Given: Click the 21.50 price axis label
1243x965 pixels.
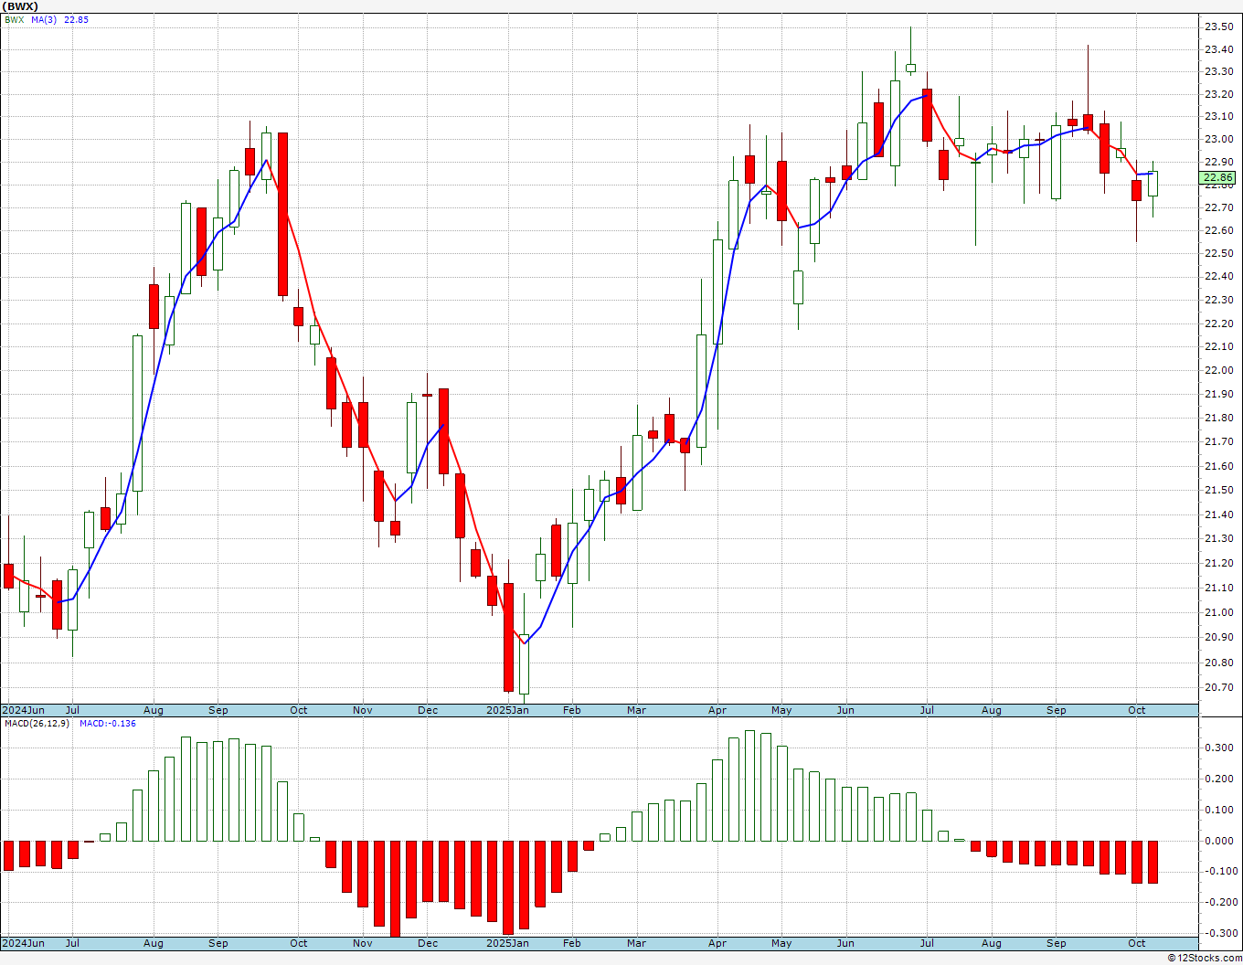Looking at the screenshot, I should pyautogui.click(x=1218, y=490).
